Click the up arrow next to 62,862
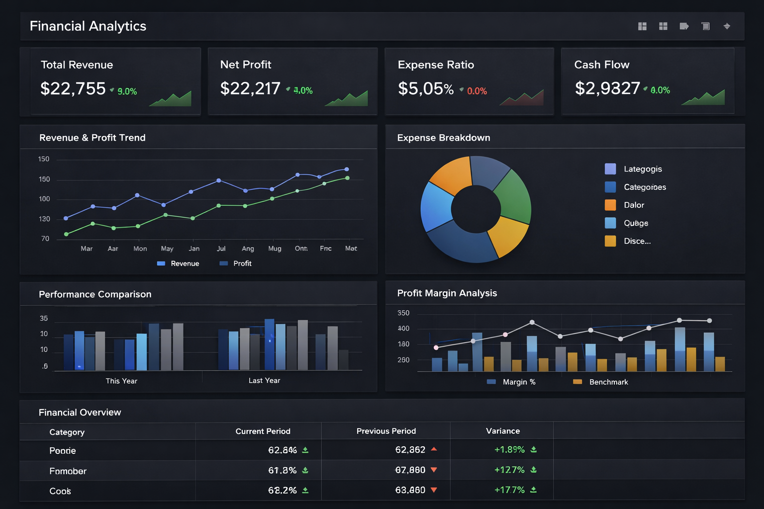 433,449
